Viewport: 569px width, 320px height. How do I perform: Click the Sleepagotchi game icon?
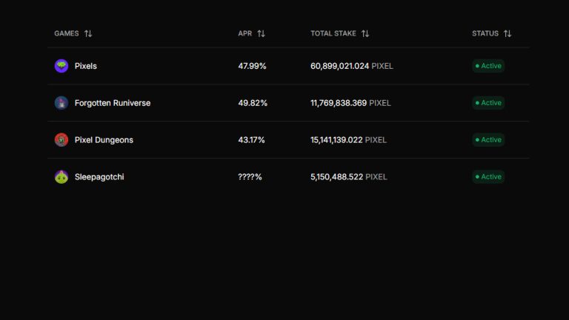click(61, 177)
